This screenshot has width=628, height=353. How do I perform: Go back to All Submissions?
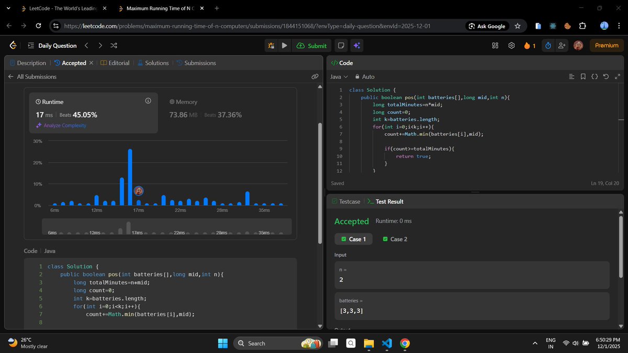click(32, 76)
